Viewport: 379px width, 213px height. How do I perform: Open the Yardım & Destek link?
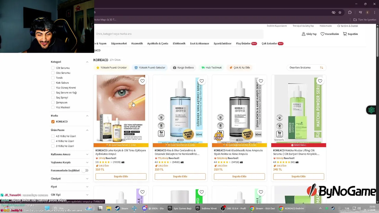click(348, 26)
